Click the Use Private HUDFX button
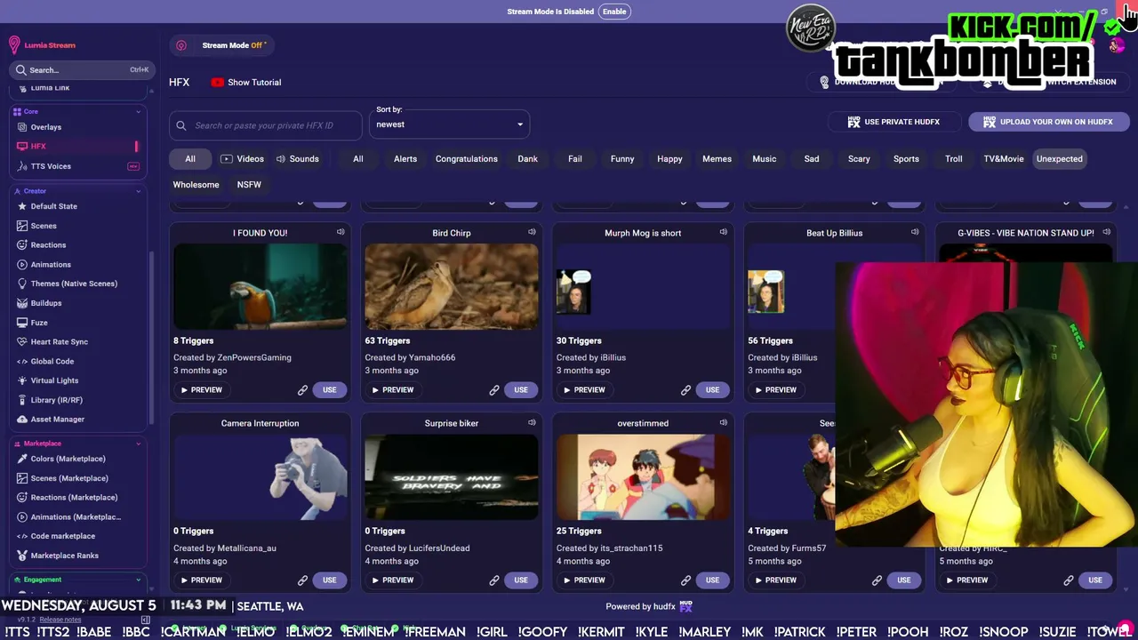 [x=894, y=122]
